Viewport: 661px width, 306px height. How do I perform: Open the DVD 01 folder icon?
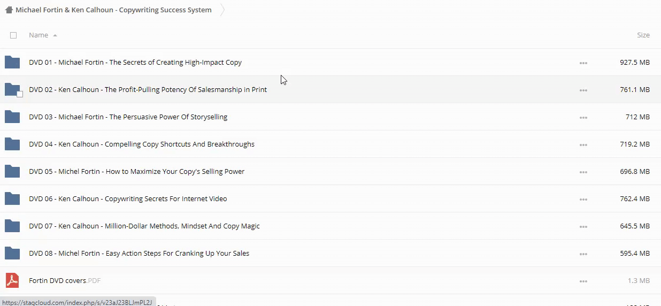[x=12, y=62]
